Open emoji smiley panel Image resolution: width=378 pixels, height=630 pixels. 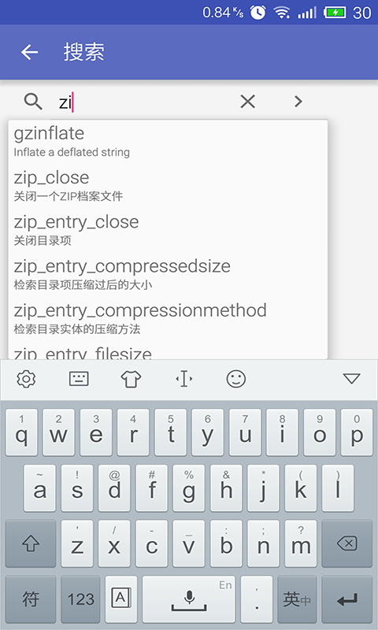pos(235,379)
